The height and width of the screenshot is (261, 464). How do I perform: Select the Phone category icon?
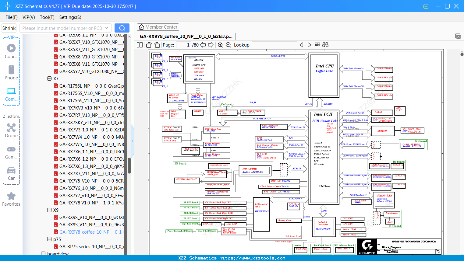click(x=11, y=73)
